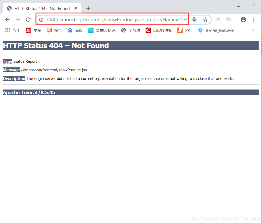Go back to the previous page
The width and height of the screenshot is (262, 223).
7,20
